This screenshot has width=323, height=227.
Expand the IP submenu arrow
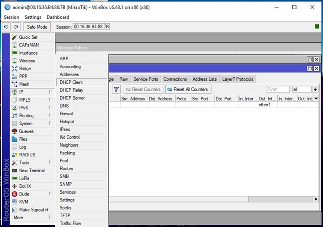click(x=50, y=92)
